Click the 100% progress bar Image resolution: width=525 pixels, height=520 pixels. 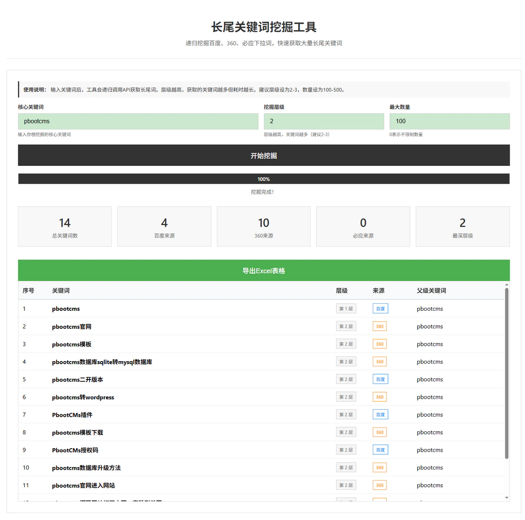(x=263, y=179)
